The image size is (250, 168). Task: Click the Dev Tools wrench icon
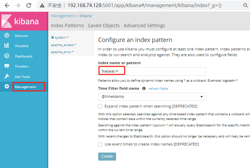point(7,76)
